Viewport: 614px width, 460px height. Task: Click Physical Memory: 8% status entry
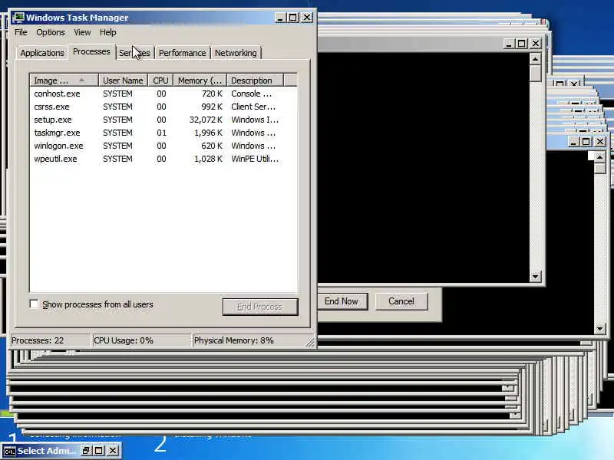coord(249,340)
